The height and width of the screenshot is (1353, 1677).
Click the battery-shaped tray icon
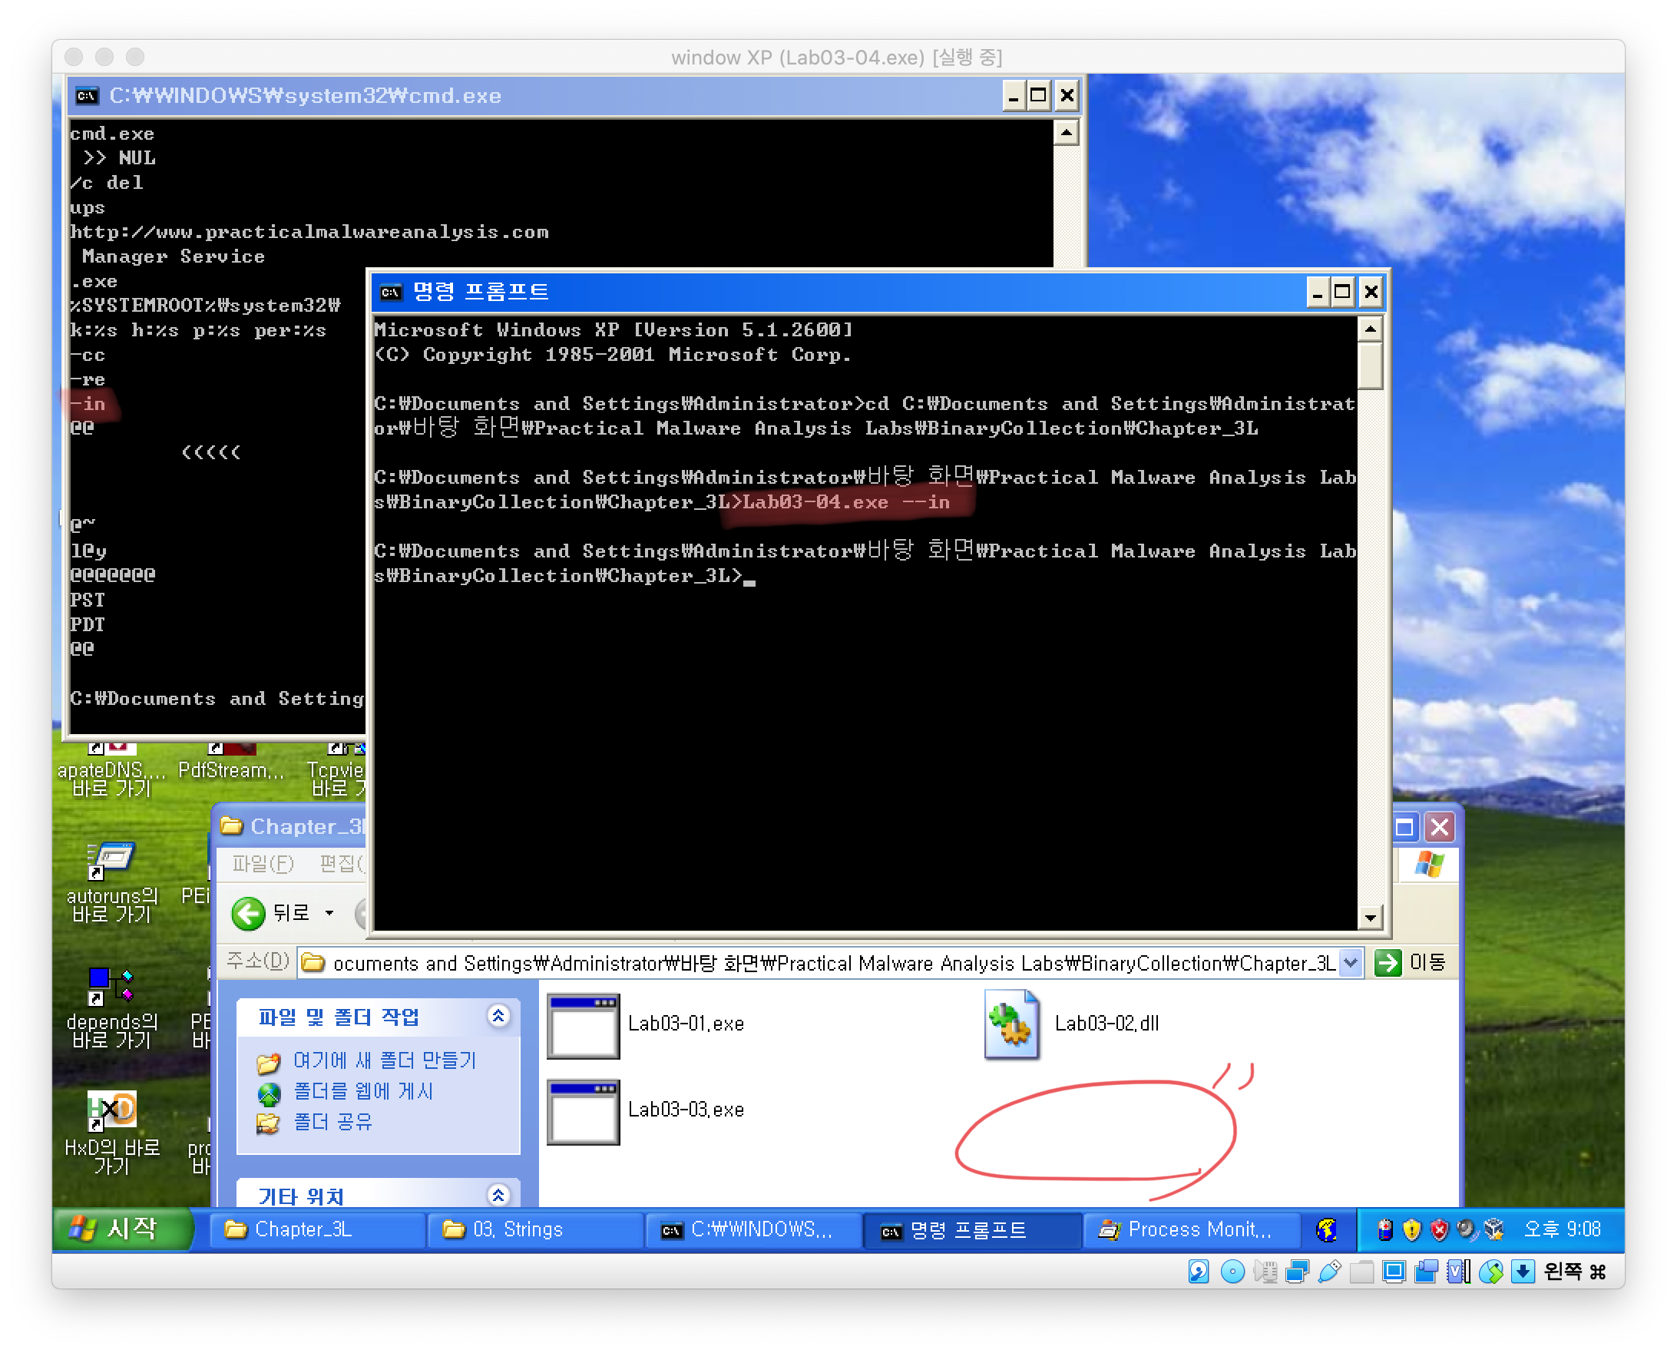[x=1384, y=1230]
